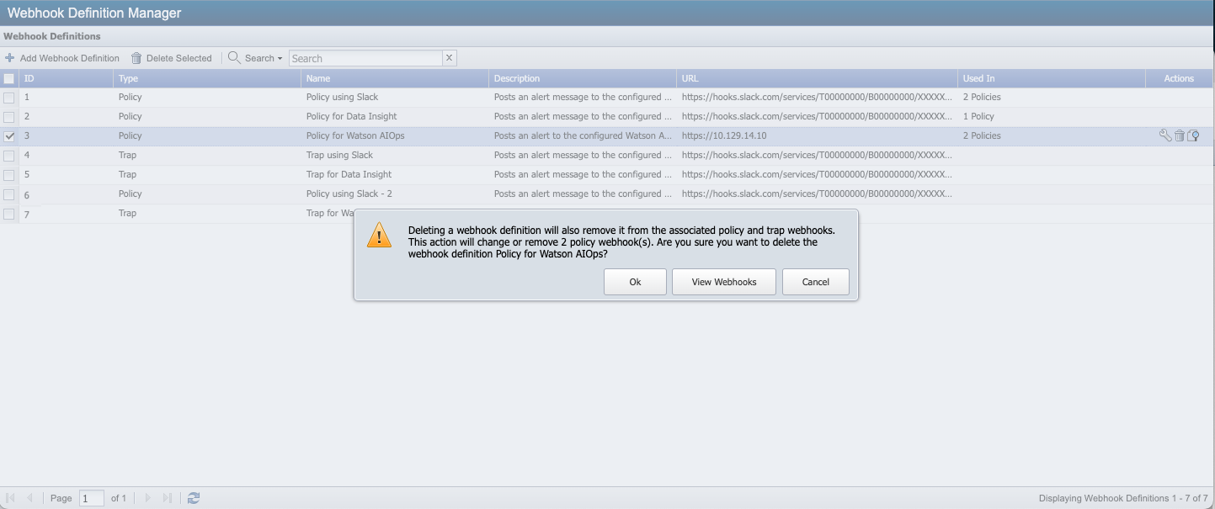Viewport: 1215px width, 509px height.
Task: Select the checkbox for Policy using Slack
Action: (9, 98)
